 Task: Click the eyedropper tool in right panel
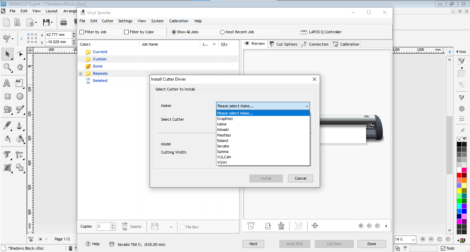462,131
